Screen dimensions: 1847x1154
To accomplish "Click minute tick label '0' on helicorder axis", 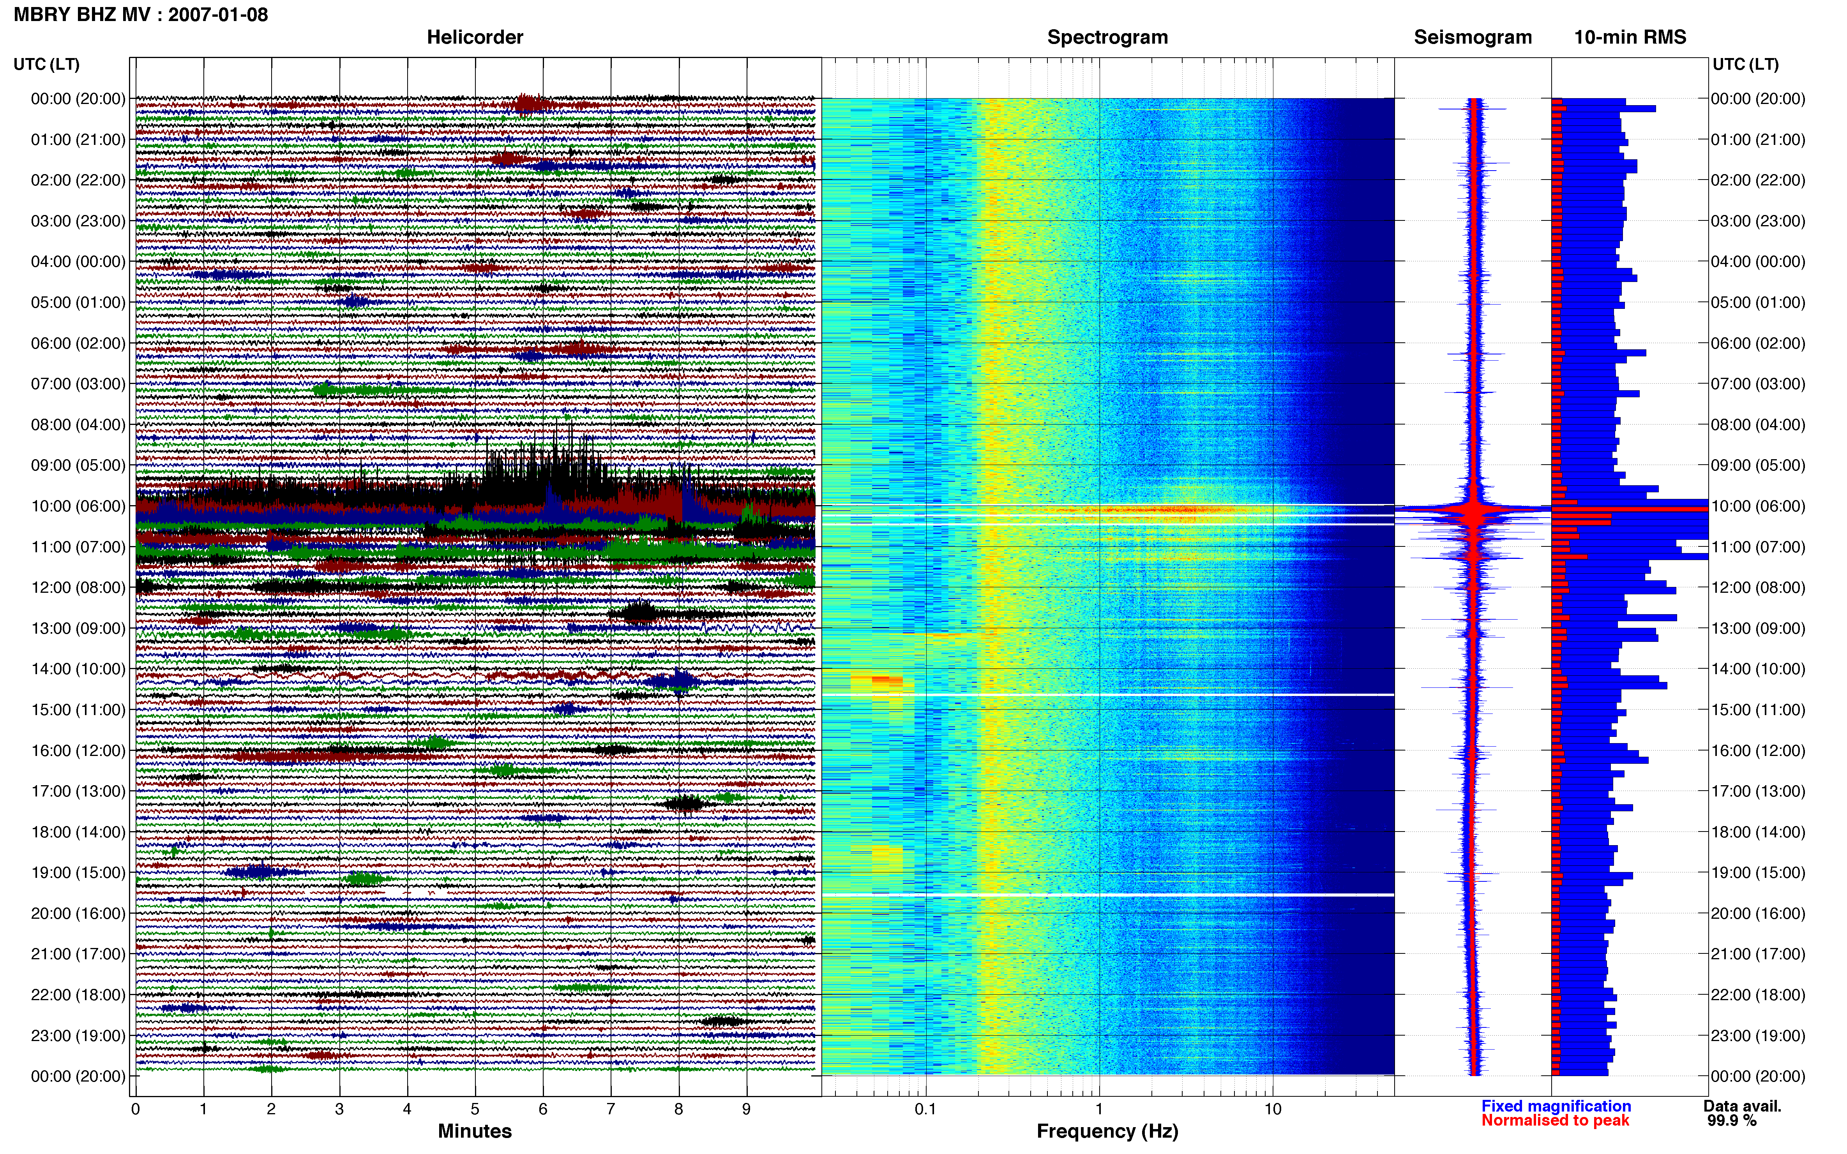I will (135, 1110).
